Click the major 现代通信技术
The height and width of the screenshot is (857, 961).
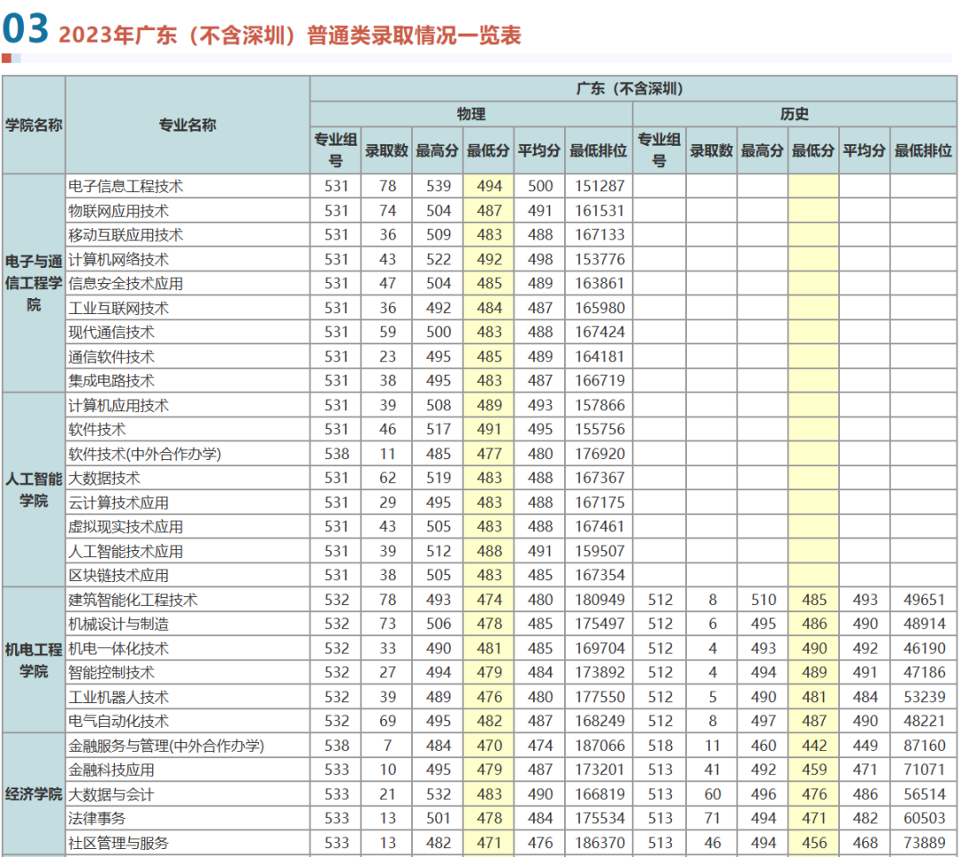(x=111, y=332)
